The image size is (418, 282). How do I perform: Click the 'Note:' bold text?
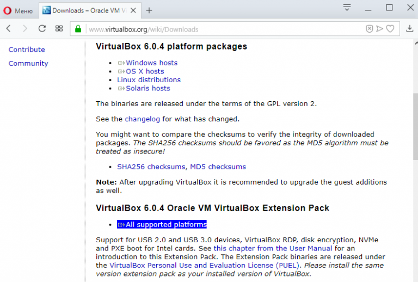click(106, 182)
